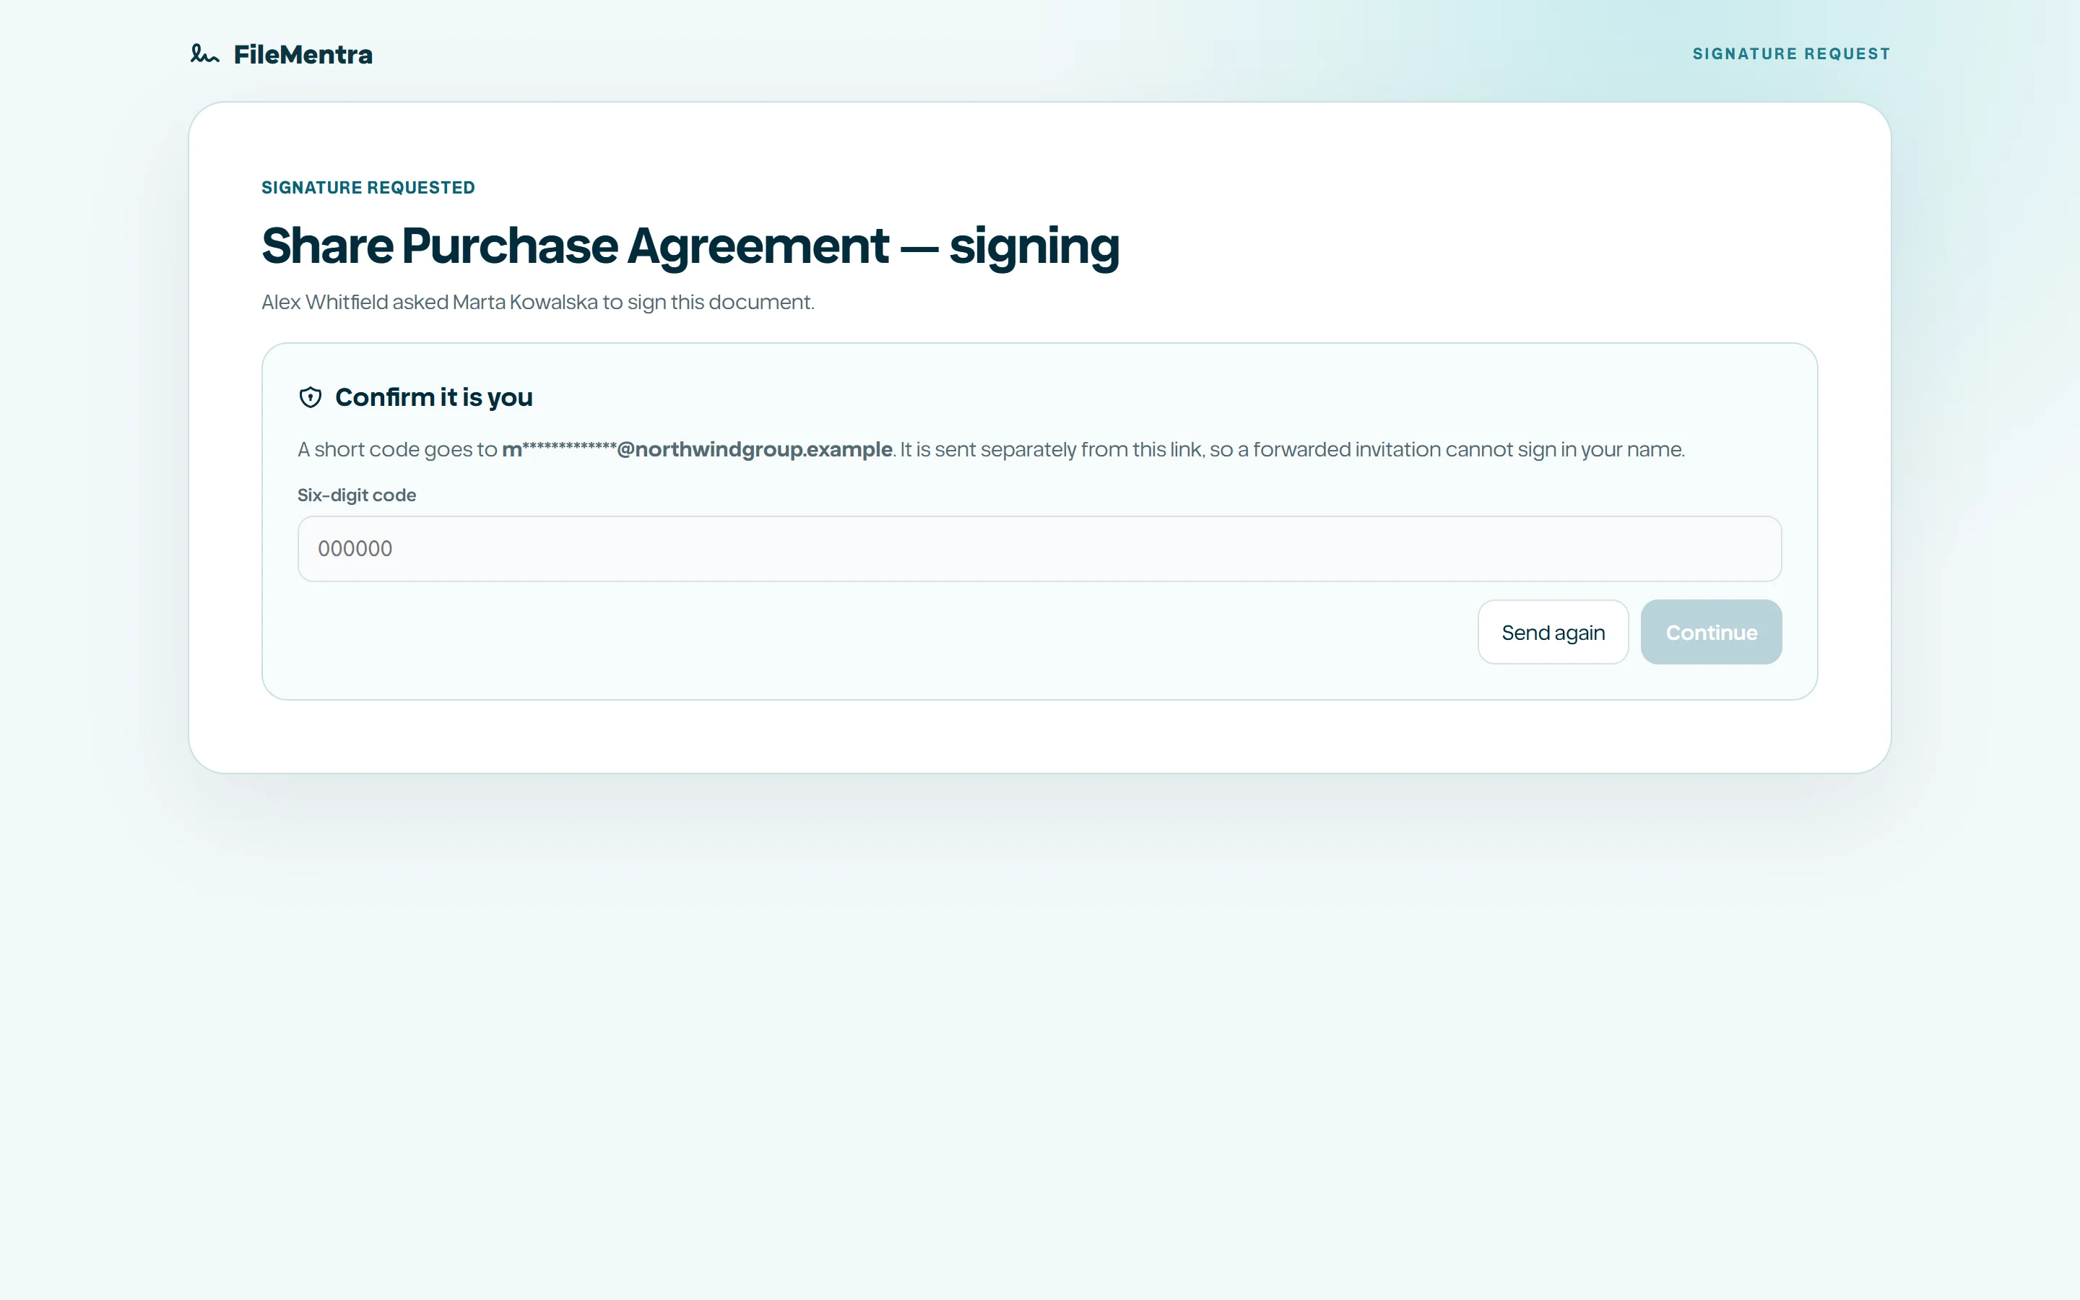2080x1300 pixels.
Task: Click the FileMentra signature logo icon
Action: pyautogui.click(x=204, y=54)
